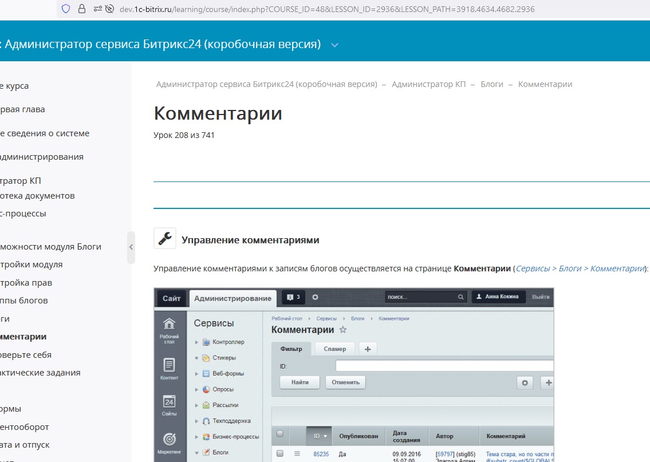Screen dimensions: 650x462
Task: Click the shield tracking protection icon
Action: (x=65, y=9)
